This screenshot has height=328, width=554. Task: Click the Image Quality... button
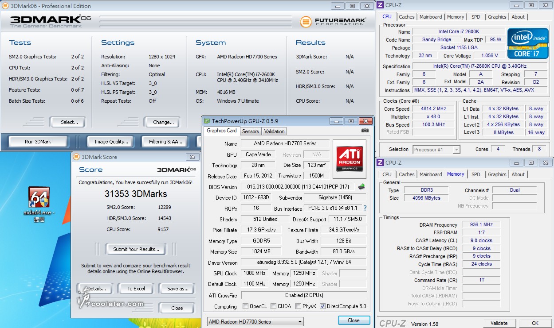(x=111, y=142)
